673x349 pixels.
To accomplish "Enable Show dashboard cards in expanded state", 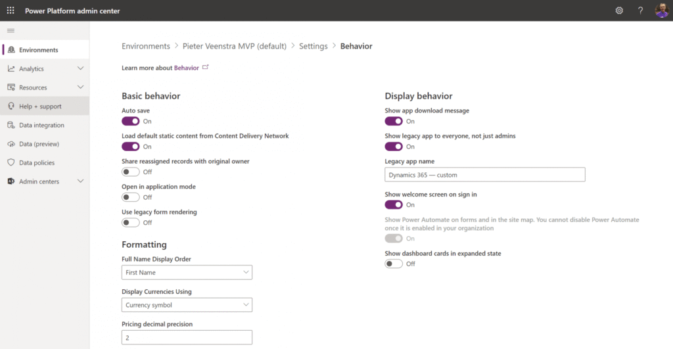I will [394, 264].
